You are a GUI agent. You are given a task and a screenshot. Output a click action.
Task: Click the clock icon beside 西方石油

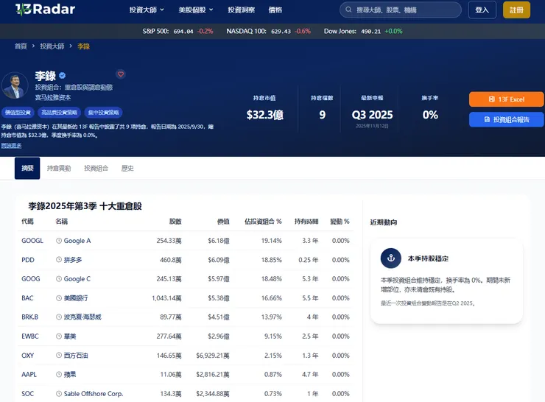[59, 355]
